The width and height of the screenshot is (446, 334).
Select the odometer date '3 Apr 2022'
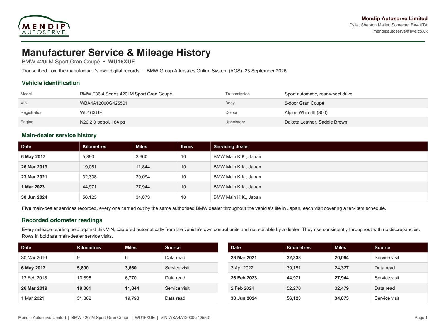click(x=242, y=268)
